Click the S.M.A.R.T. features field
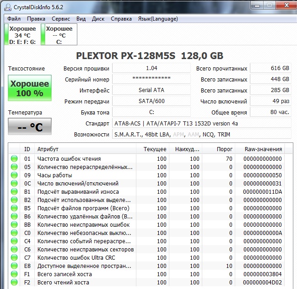The height and width of the screenshot is (289, 297). tap(202, 134)
